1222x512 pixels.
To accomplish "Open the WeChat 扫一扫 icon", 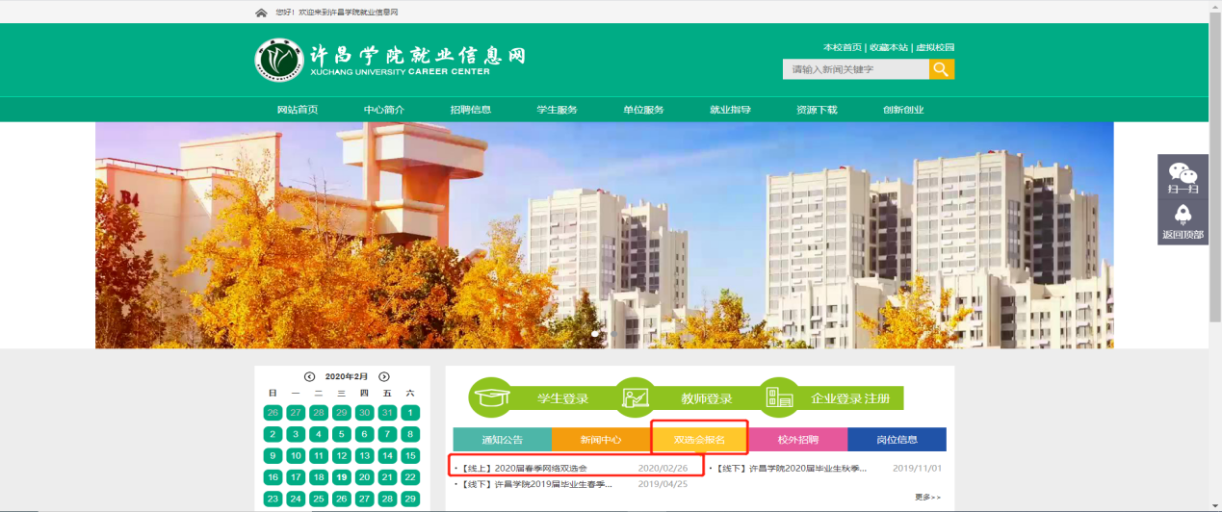I will (x=1183, y=178).
